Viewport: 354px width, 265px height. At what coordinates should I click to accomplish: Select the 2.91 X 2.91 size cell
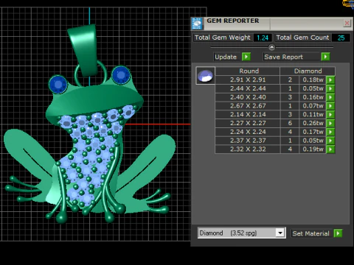(248, 79)
